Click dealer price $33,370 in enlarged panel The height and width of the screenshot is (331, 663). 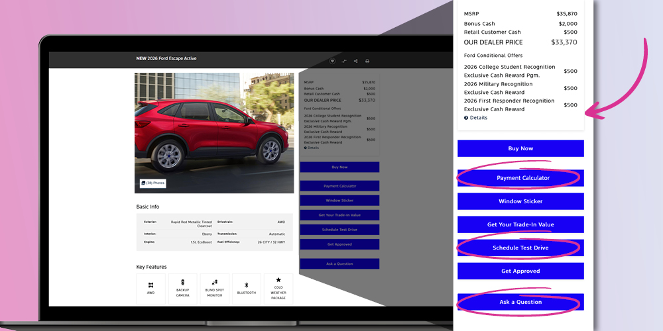pos(564,42)
